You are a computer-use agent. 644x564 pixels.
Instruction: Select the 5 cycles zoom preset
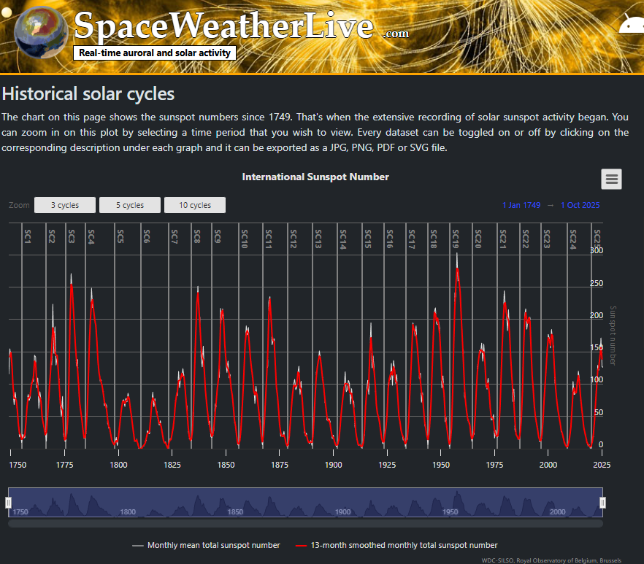click(x=129, y=205)
